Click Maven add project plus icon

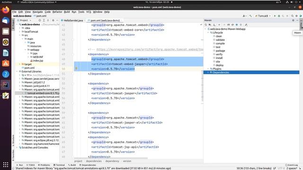pos(219,25)
